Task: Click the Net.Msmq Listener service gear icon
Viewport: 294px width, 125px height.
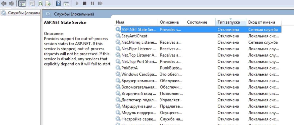Action: click(118, 42)
